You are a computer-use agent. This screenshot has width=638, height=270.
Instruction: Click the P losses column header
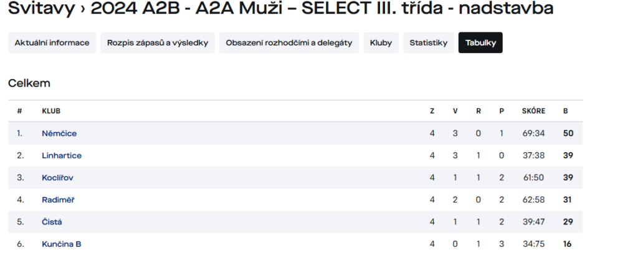(x=502, y=111)
